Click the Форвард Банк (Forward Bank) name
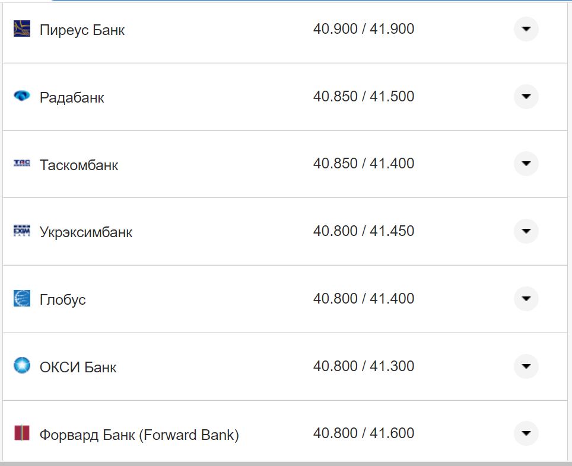The width and height of the screenshot is (572, 466). click(x=139, y=435)
